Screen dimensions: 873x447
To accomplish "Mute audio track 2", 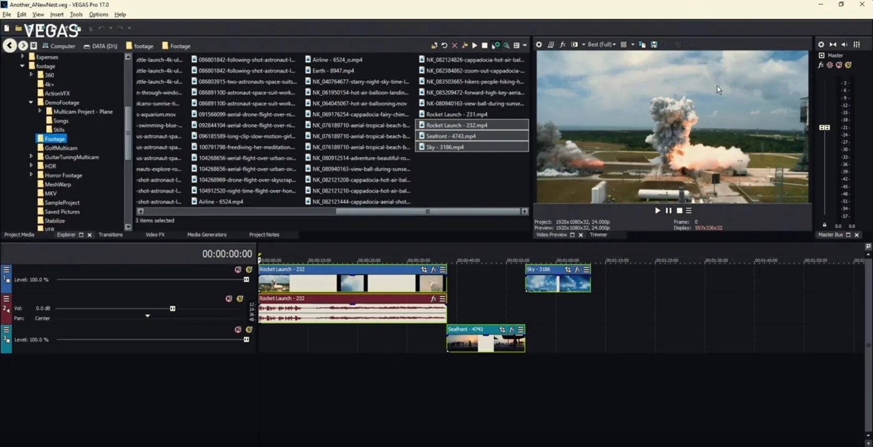I will click(229, 299).
